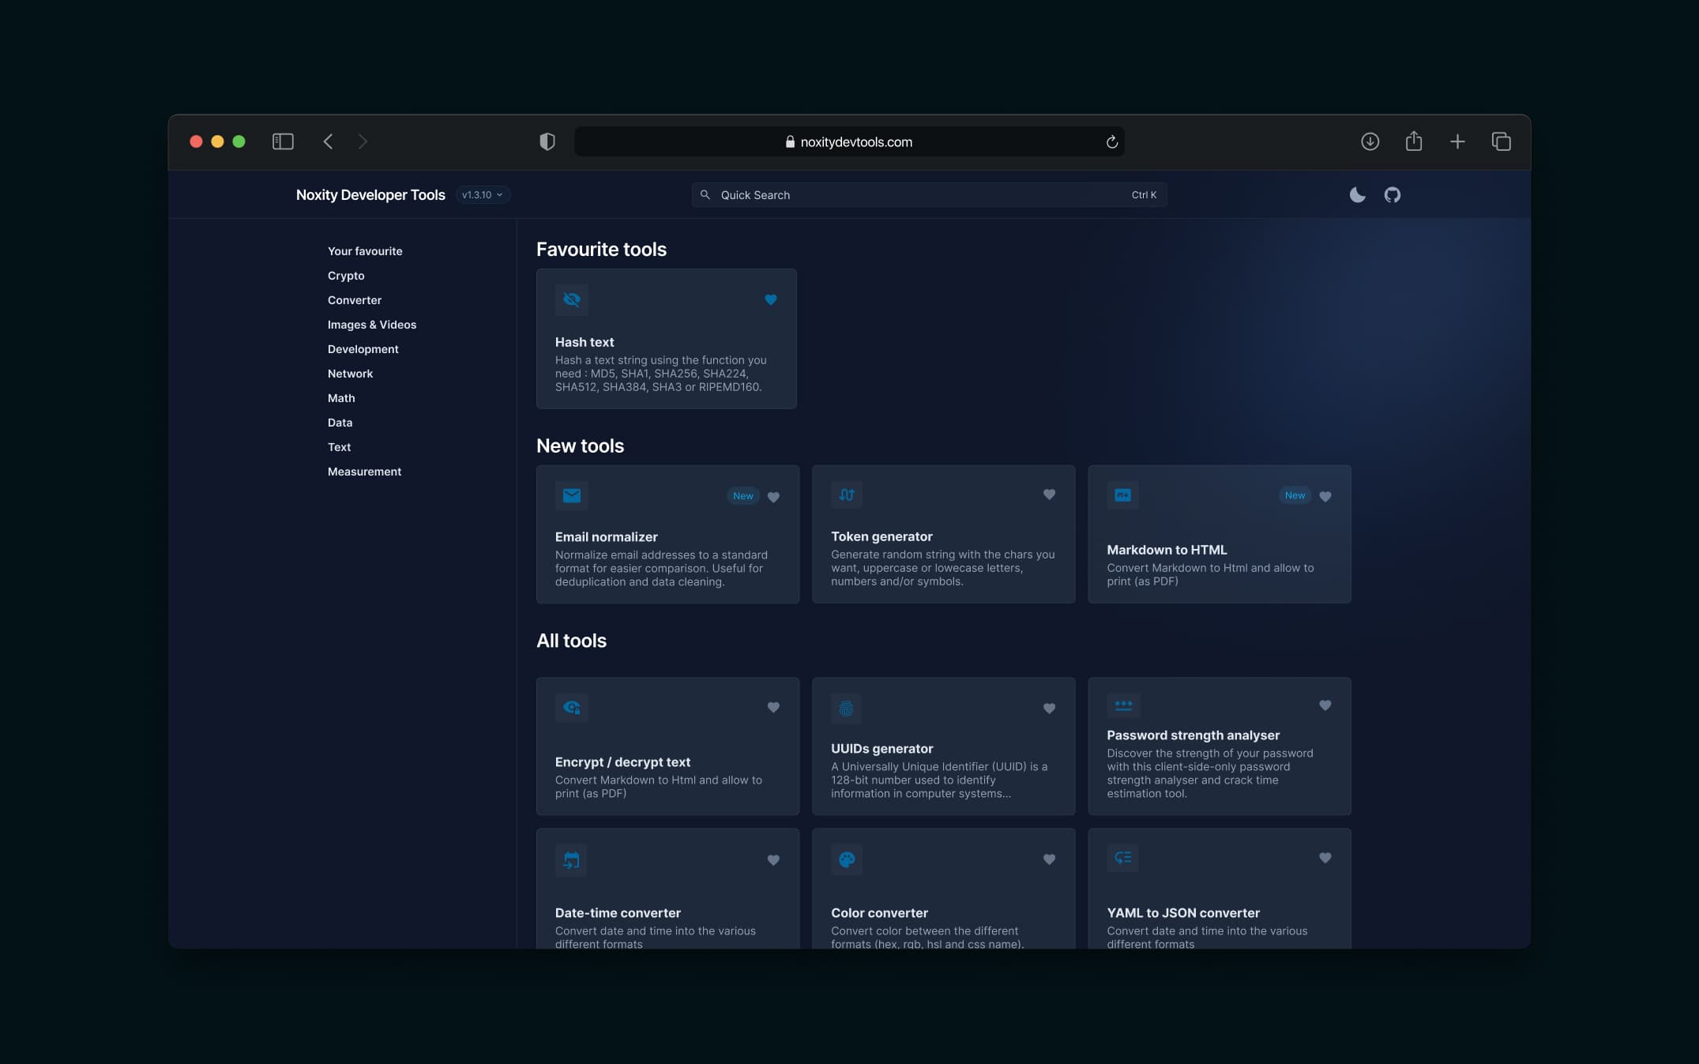Screen dimensions: 1699x1064
Task: Unfavourite the Hash text heart
Action: (x=770, y=299)
